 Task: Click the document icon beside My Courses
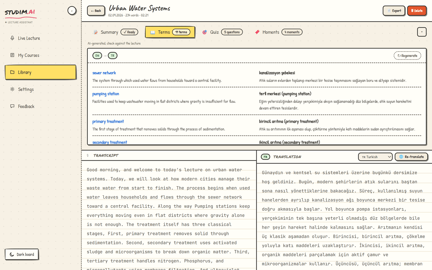click(12, 55)
